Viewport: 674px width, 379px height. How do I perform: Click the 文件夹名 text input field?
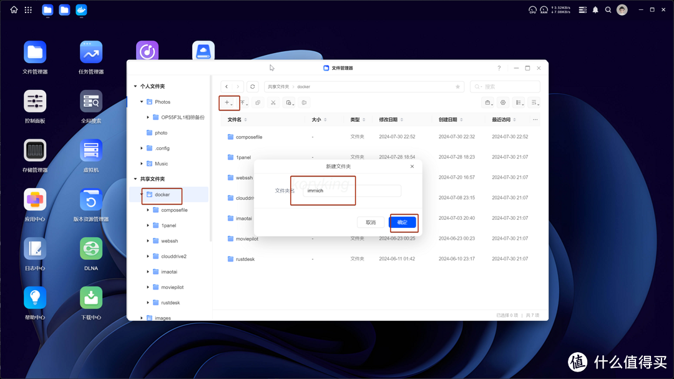pyautogui.click(x=351, y=190)
